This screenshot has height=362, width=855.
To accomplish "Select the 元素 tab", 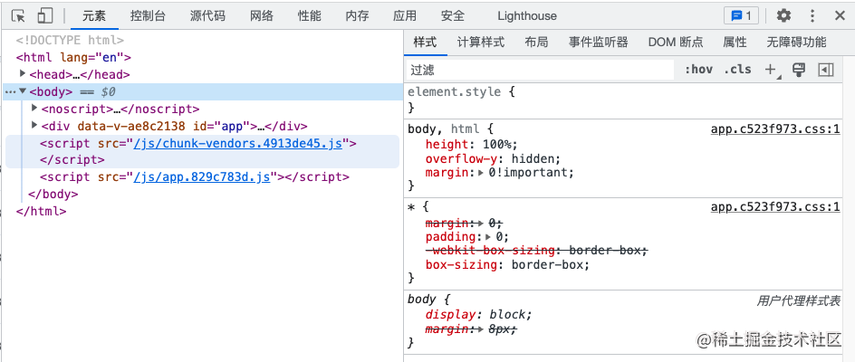I will (94, 15).
